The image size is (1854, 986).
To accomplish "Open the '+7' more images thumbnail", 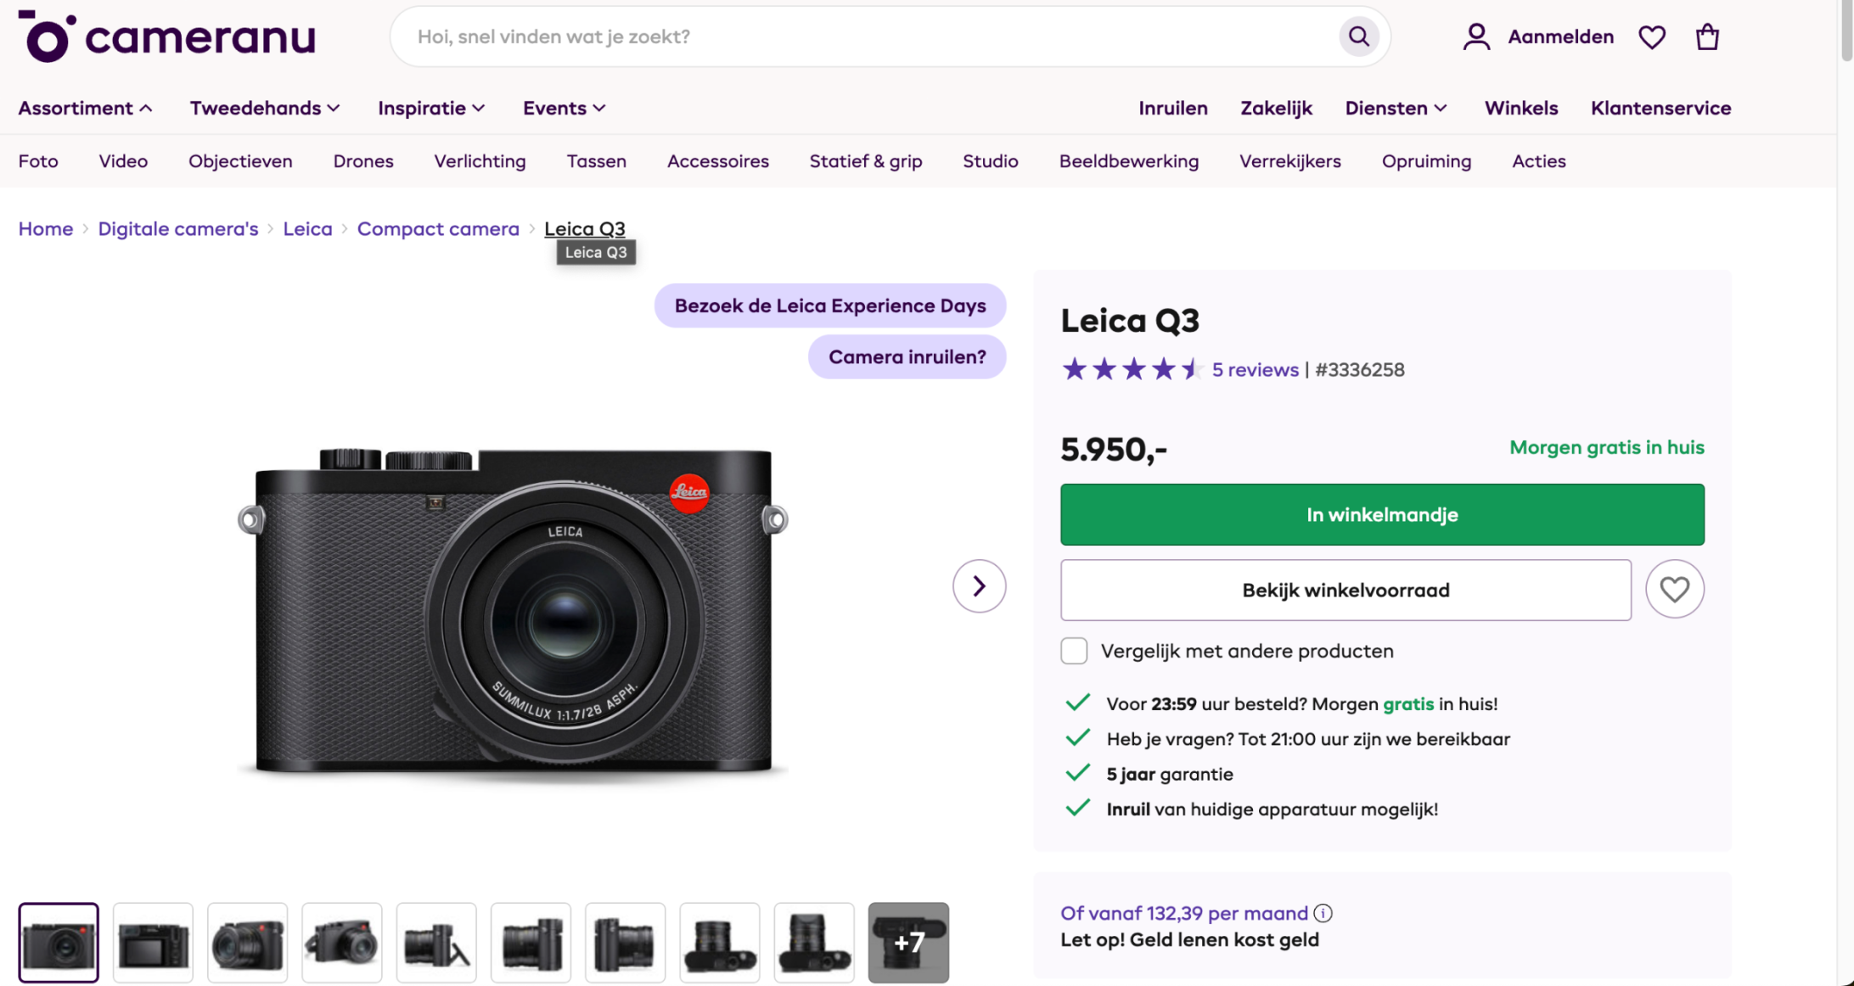I will 908,942.
